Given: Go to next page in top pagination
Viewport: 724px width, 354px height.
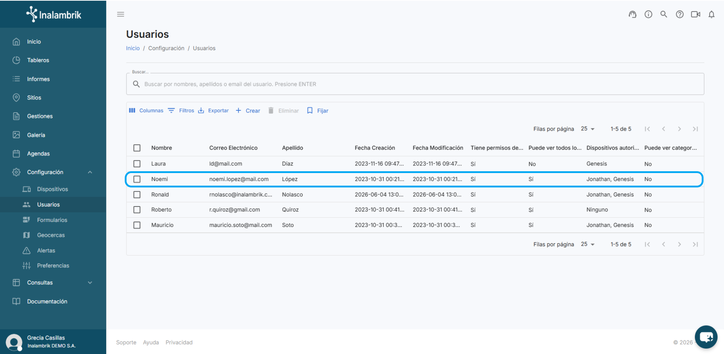Looking at the screenshot, I should [679, 129].
